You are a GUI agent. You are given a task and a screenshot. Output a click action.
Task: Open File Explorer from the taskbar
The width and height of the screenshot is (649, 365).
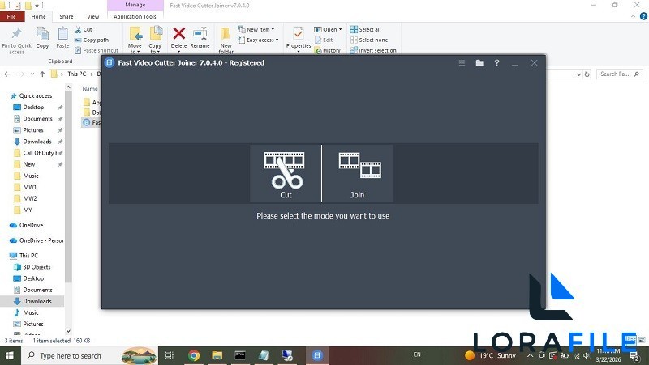[x=217, y=355]
